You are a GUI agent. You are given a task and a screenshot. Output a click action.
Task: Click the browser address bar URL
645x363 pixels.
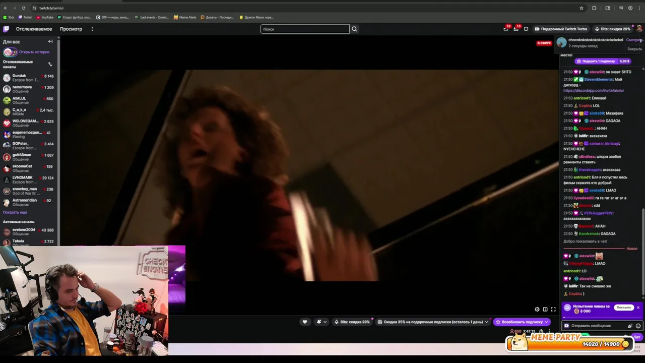pyautogui.click(x=51, y=8)
